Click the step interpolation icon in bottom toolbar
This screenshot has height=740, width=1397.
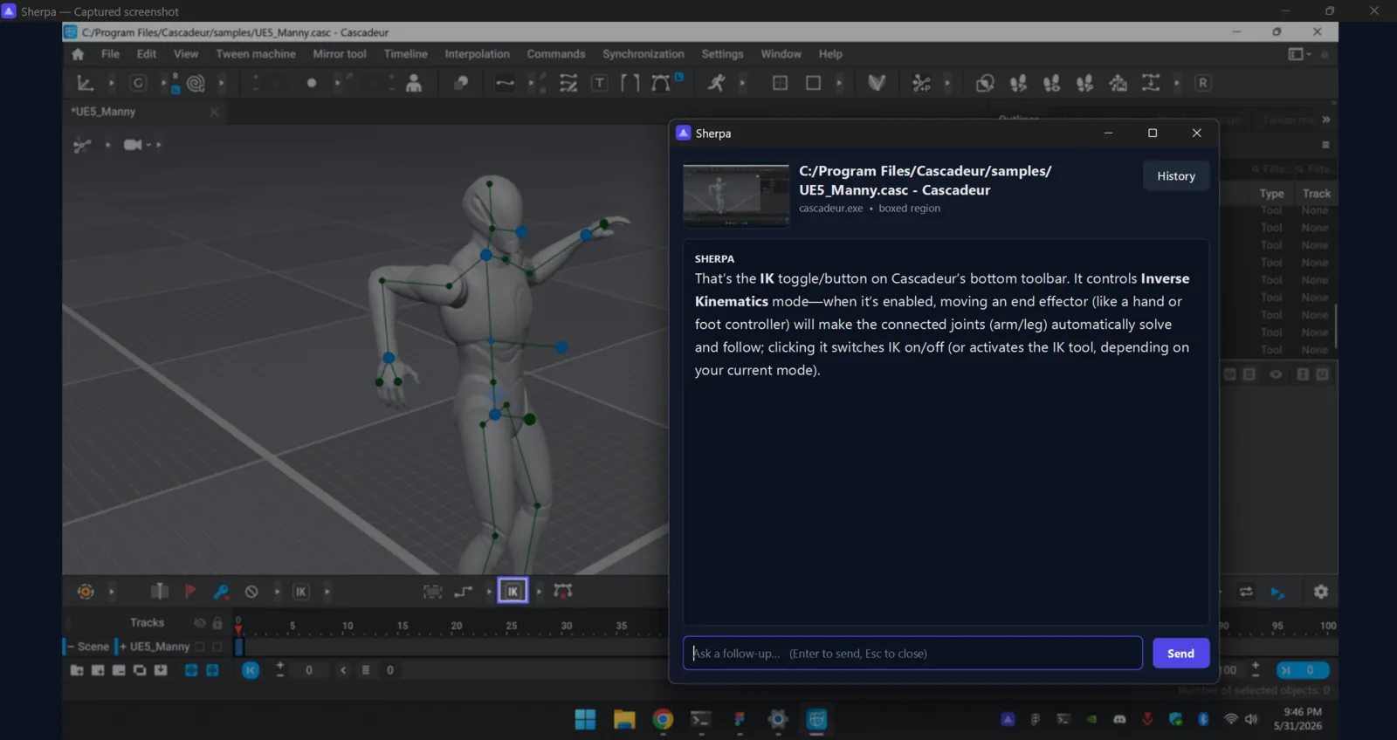pos(463,592)
